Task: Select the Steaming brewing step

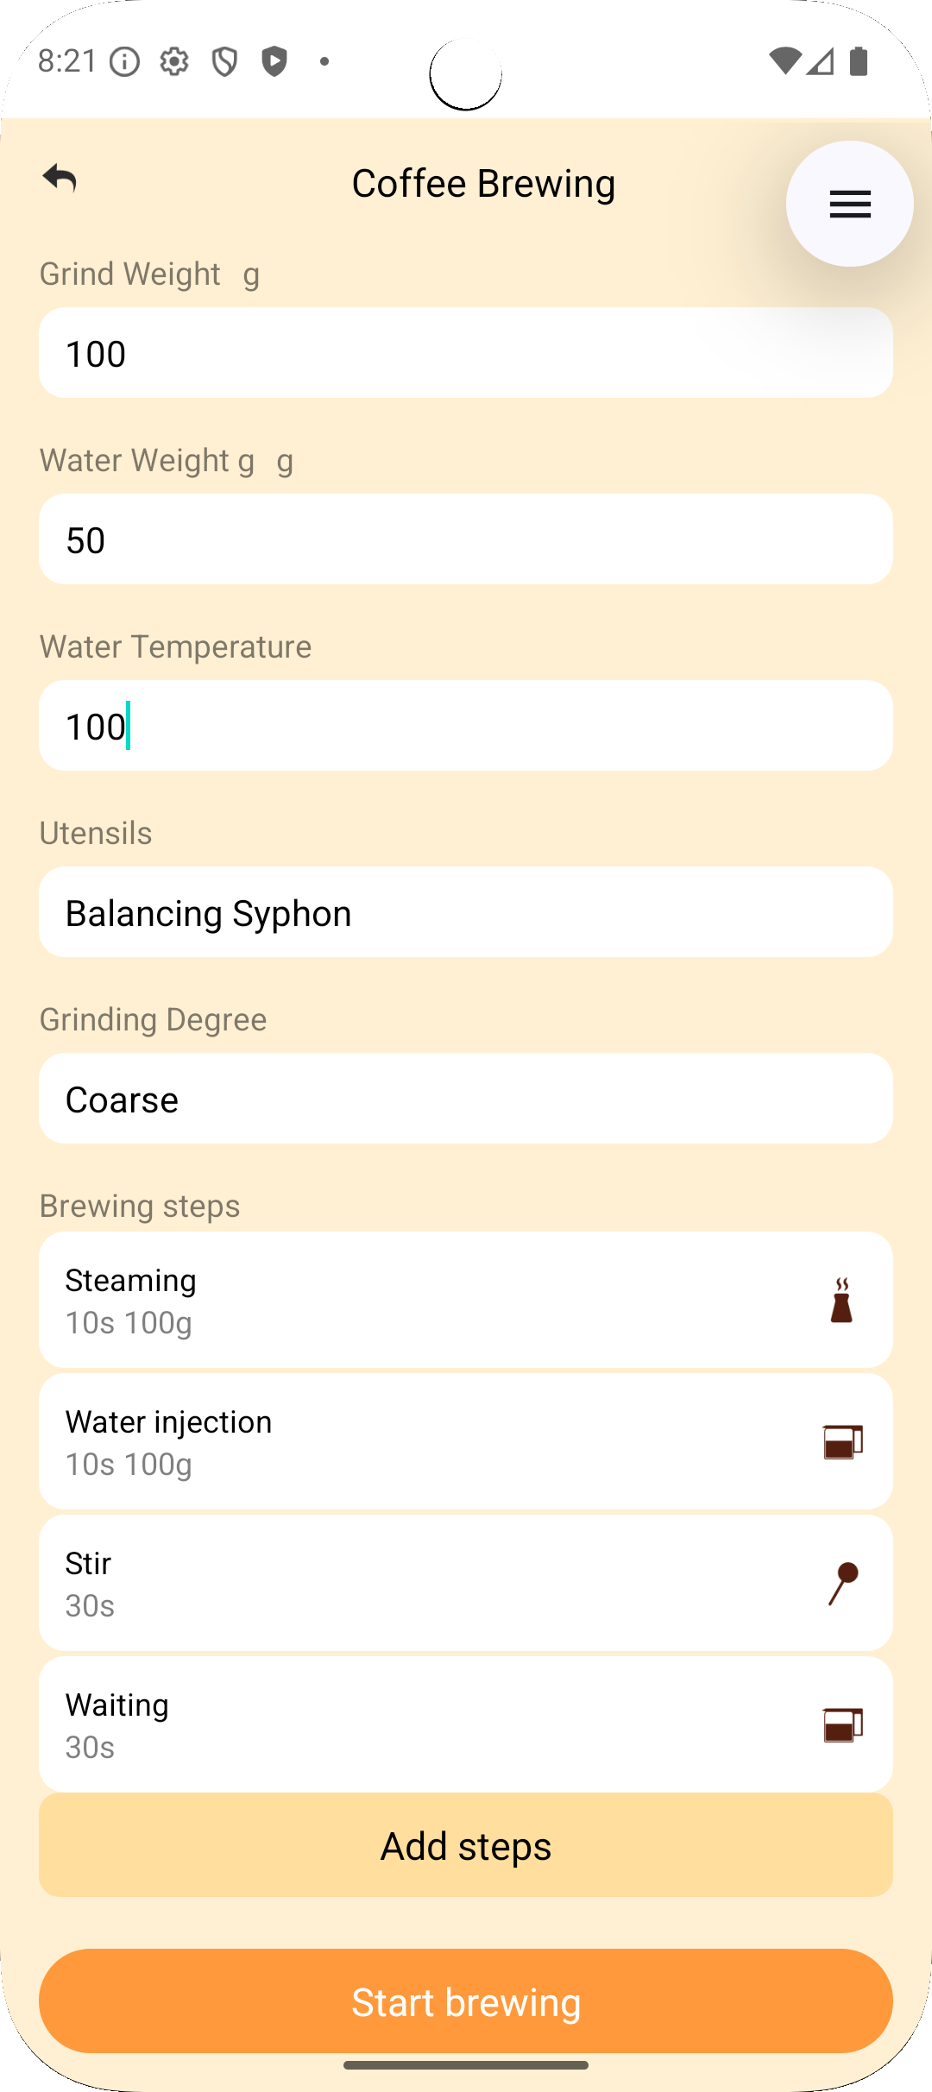Action: coord(414,1301)
